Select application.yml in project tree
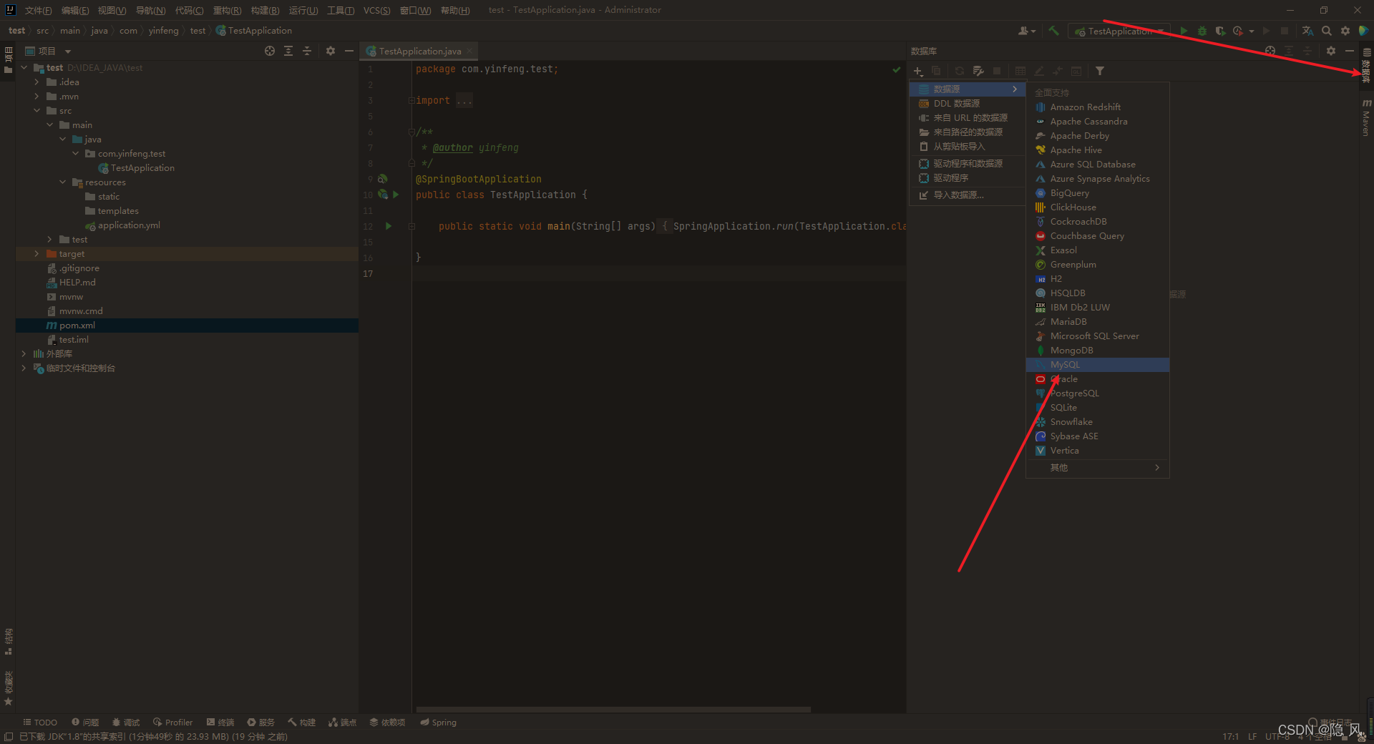 click(x=187, y=225)
